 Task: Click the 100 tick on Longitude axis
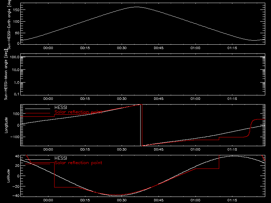coord(16,114)
